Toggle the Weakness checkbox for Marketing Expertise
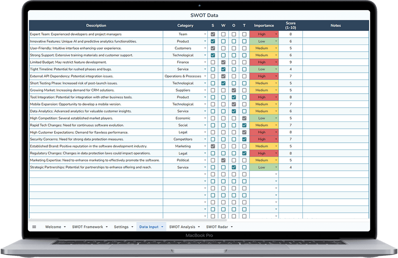 pyautogui.click(x=223, y=160)
